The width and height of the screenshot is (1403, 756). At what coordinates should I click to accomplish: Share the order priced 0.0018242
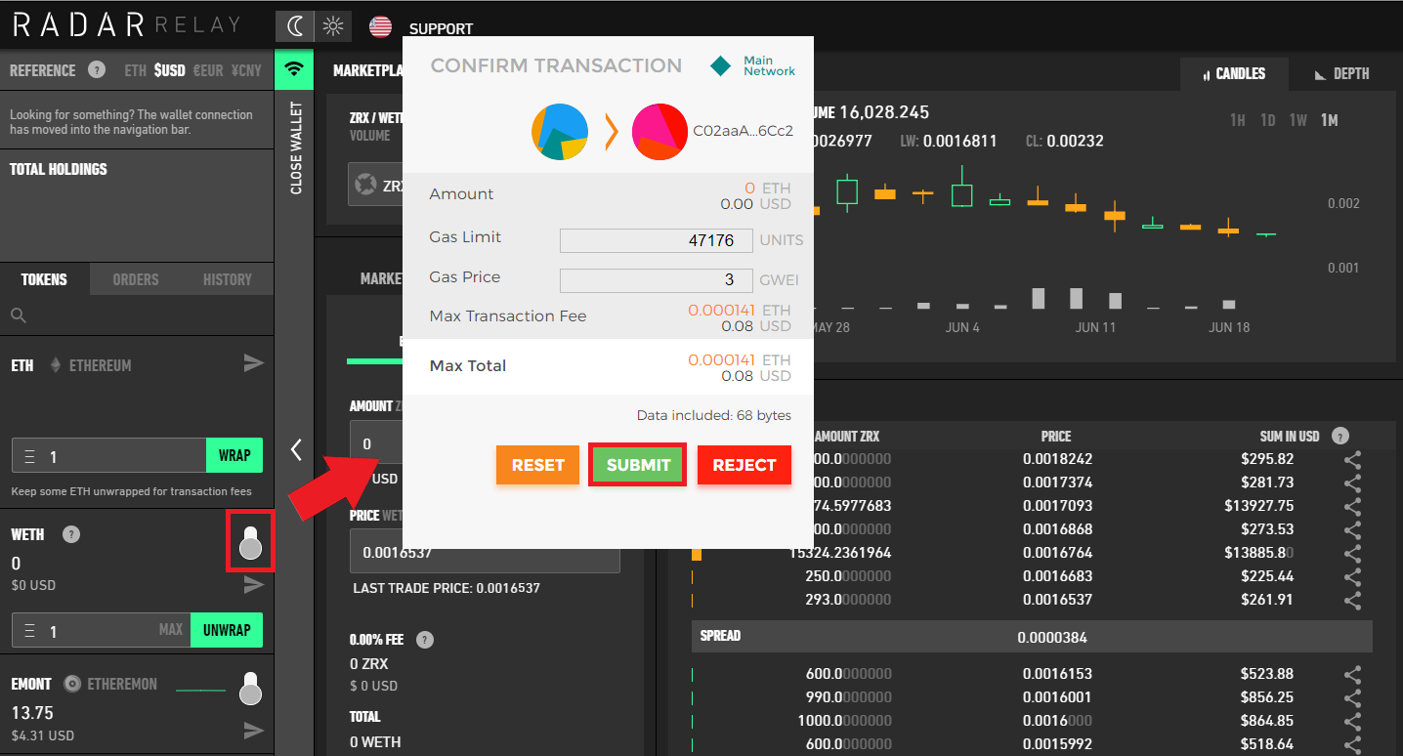coord(1352,459)
